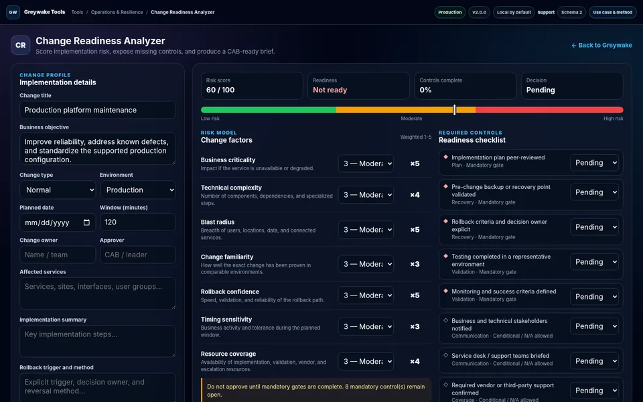
Task: Set status for Testing in representative environment
Action: coord(594,262)
